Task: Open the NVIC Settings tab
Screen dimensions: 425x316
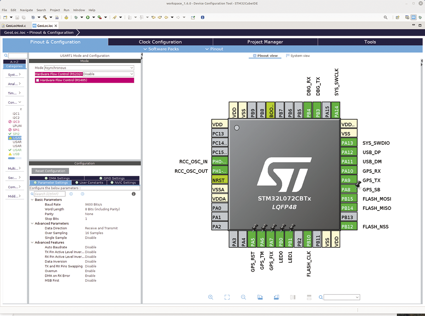Action: coord(123,183)
